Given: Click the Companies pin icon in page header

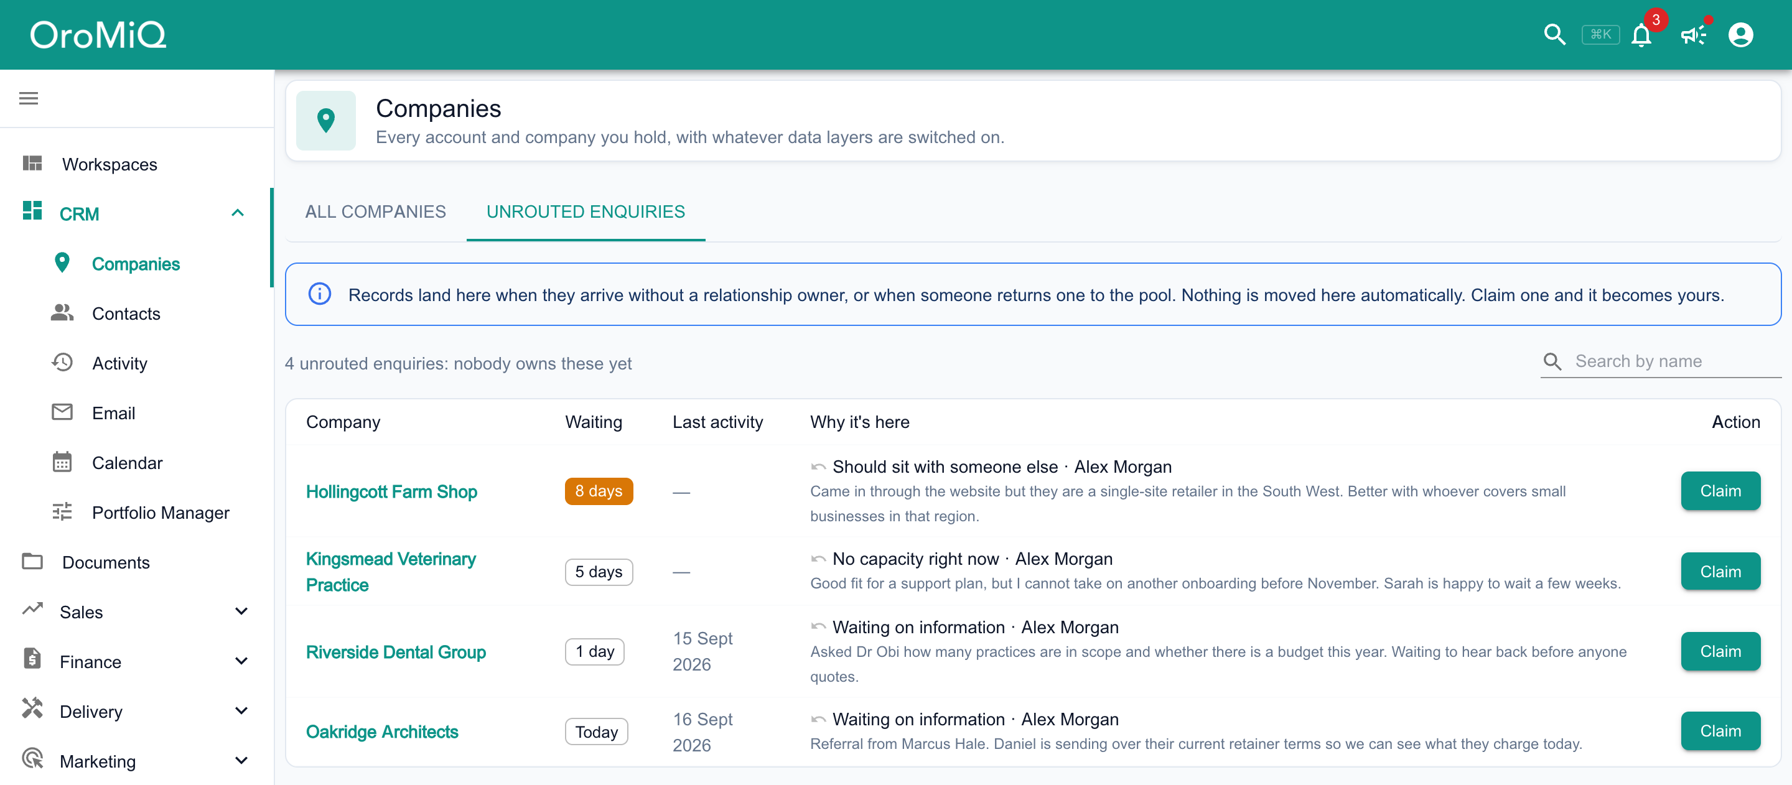Looking at the screenshot, I should click(x=325, y=120).
